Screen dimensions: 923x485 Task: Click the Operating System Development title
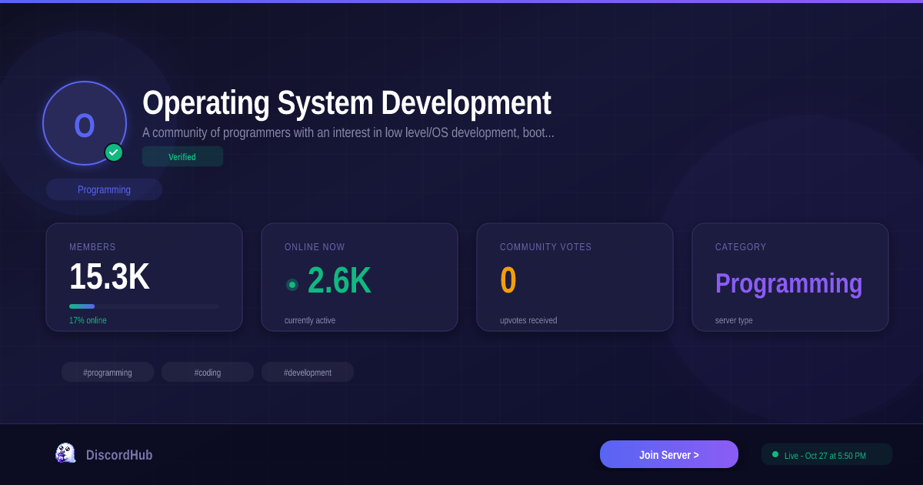pos(347,103)
